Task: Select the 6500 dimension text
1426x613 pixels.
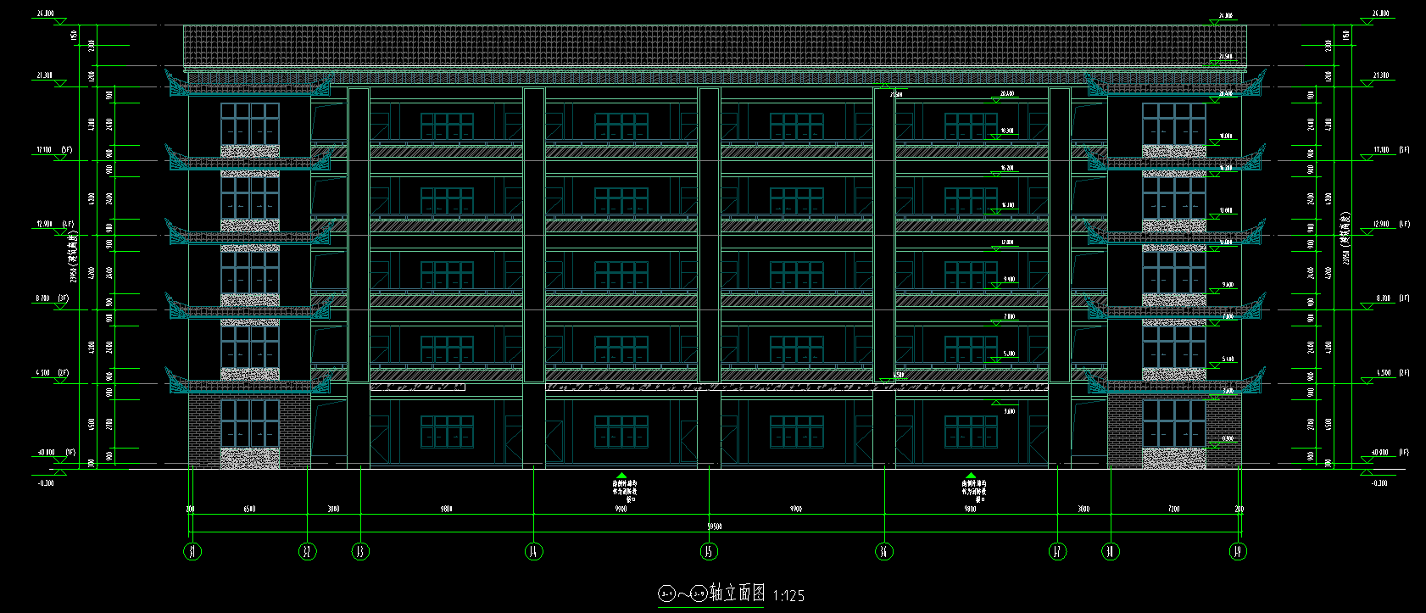Action: point(249,510)
